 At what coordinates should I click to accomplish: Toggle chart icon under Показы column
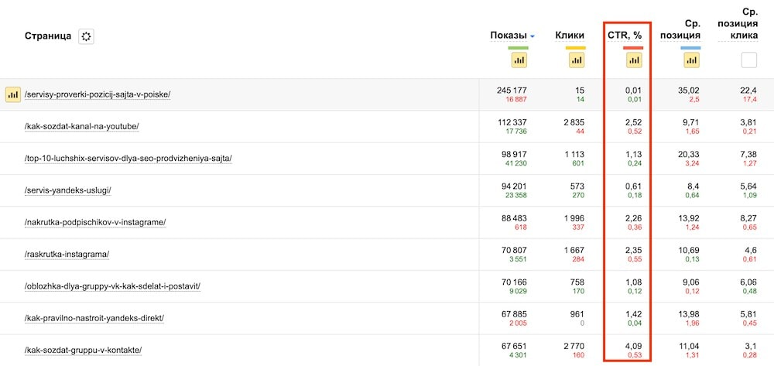519,60
